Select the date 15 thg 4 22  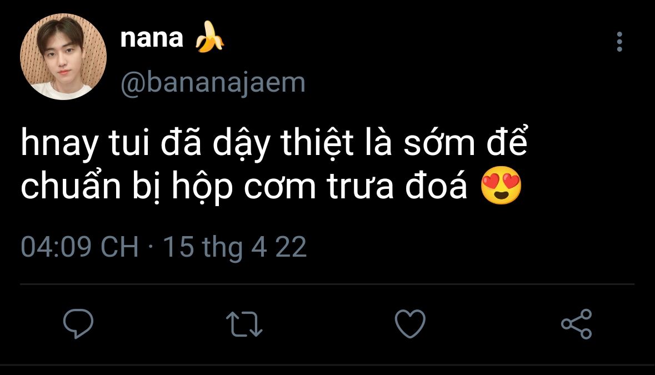click(235, 247)
